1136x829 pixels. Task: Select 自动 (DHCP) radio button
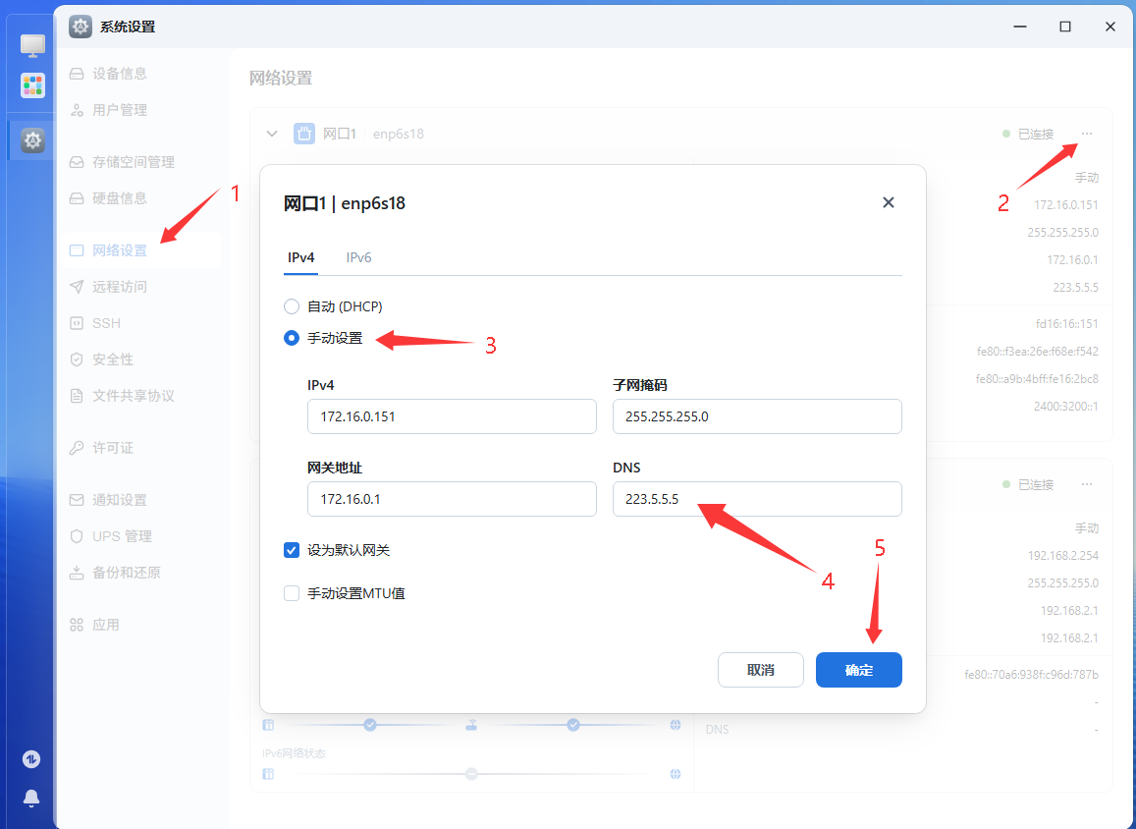292,306
